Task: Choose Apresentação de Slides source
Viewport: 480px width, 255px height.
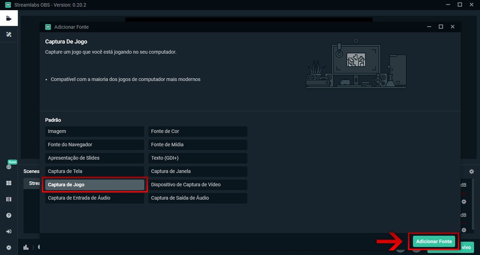Action: 95,158
